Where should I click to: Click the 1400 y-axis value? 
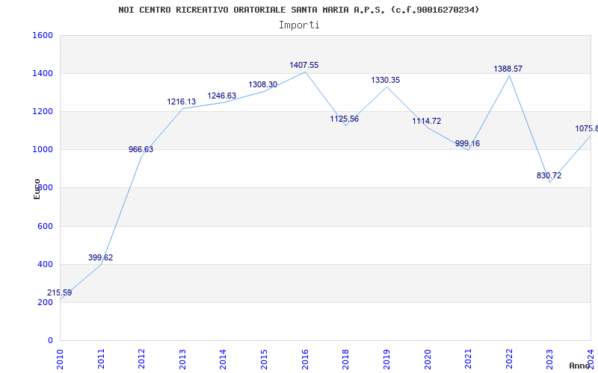pyautogui.click(x=43, y=73)
